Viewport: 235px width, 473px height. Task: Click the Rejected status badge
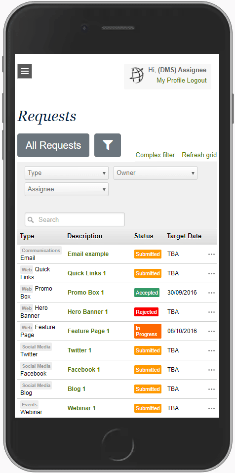click(146, 312)
